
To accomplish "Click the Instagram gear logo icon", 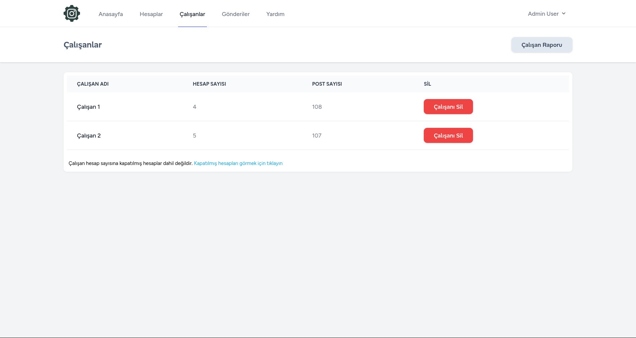I will (x=72, y=14).
